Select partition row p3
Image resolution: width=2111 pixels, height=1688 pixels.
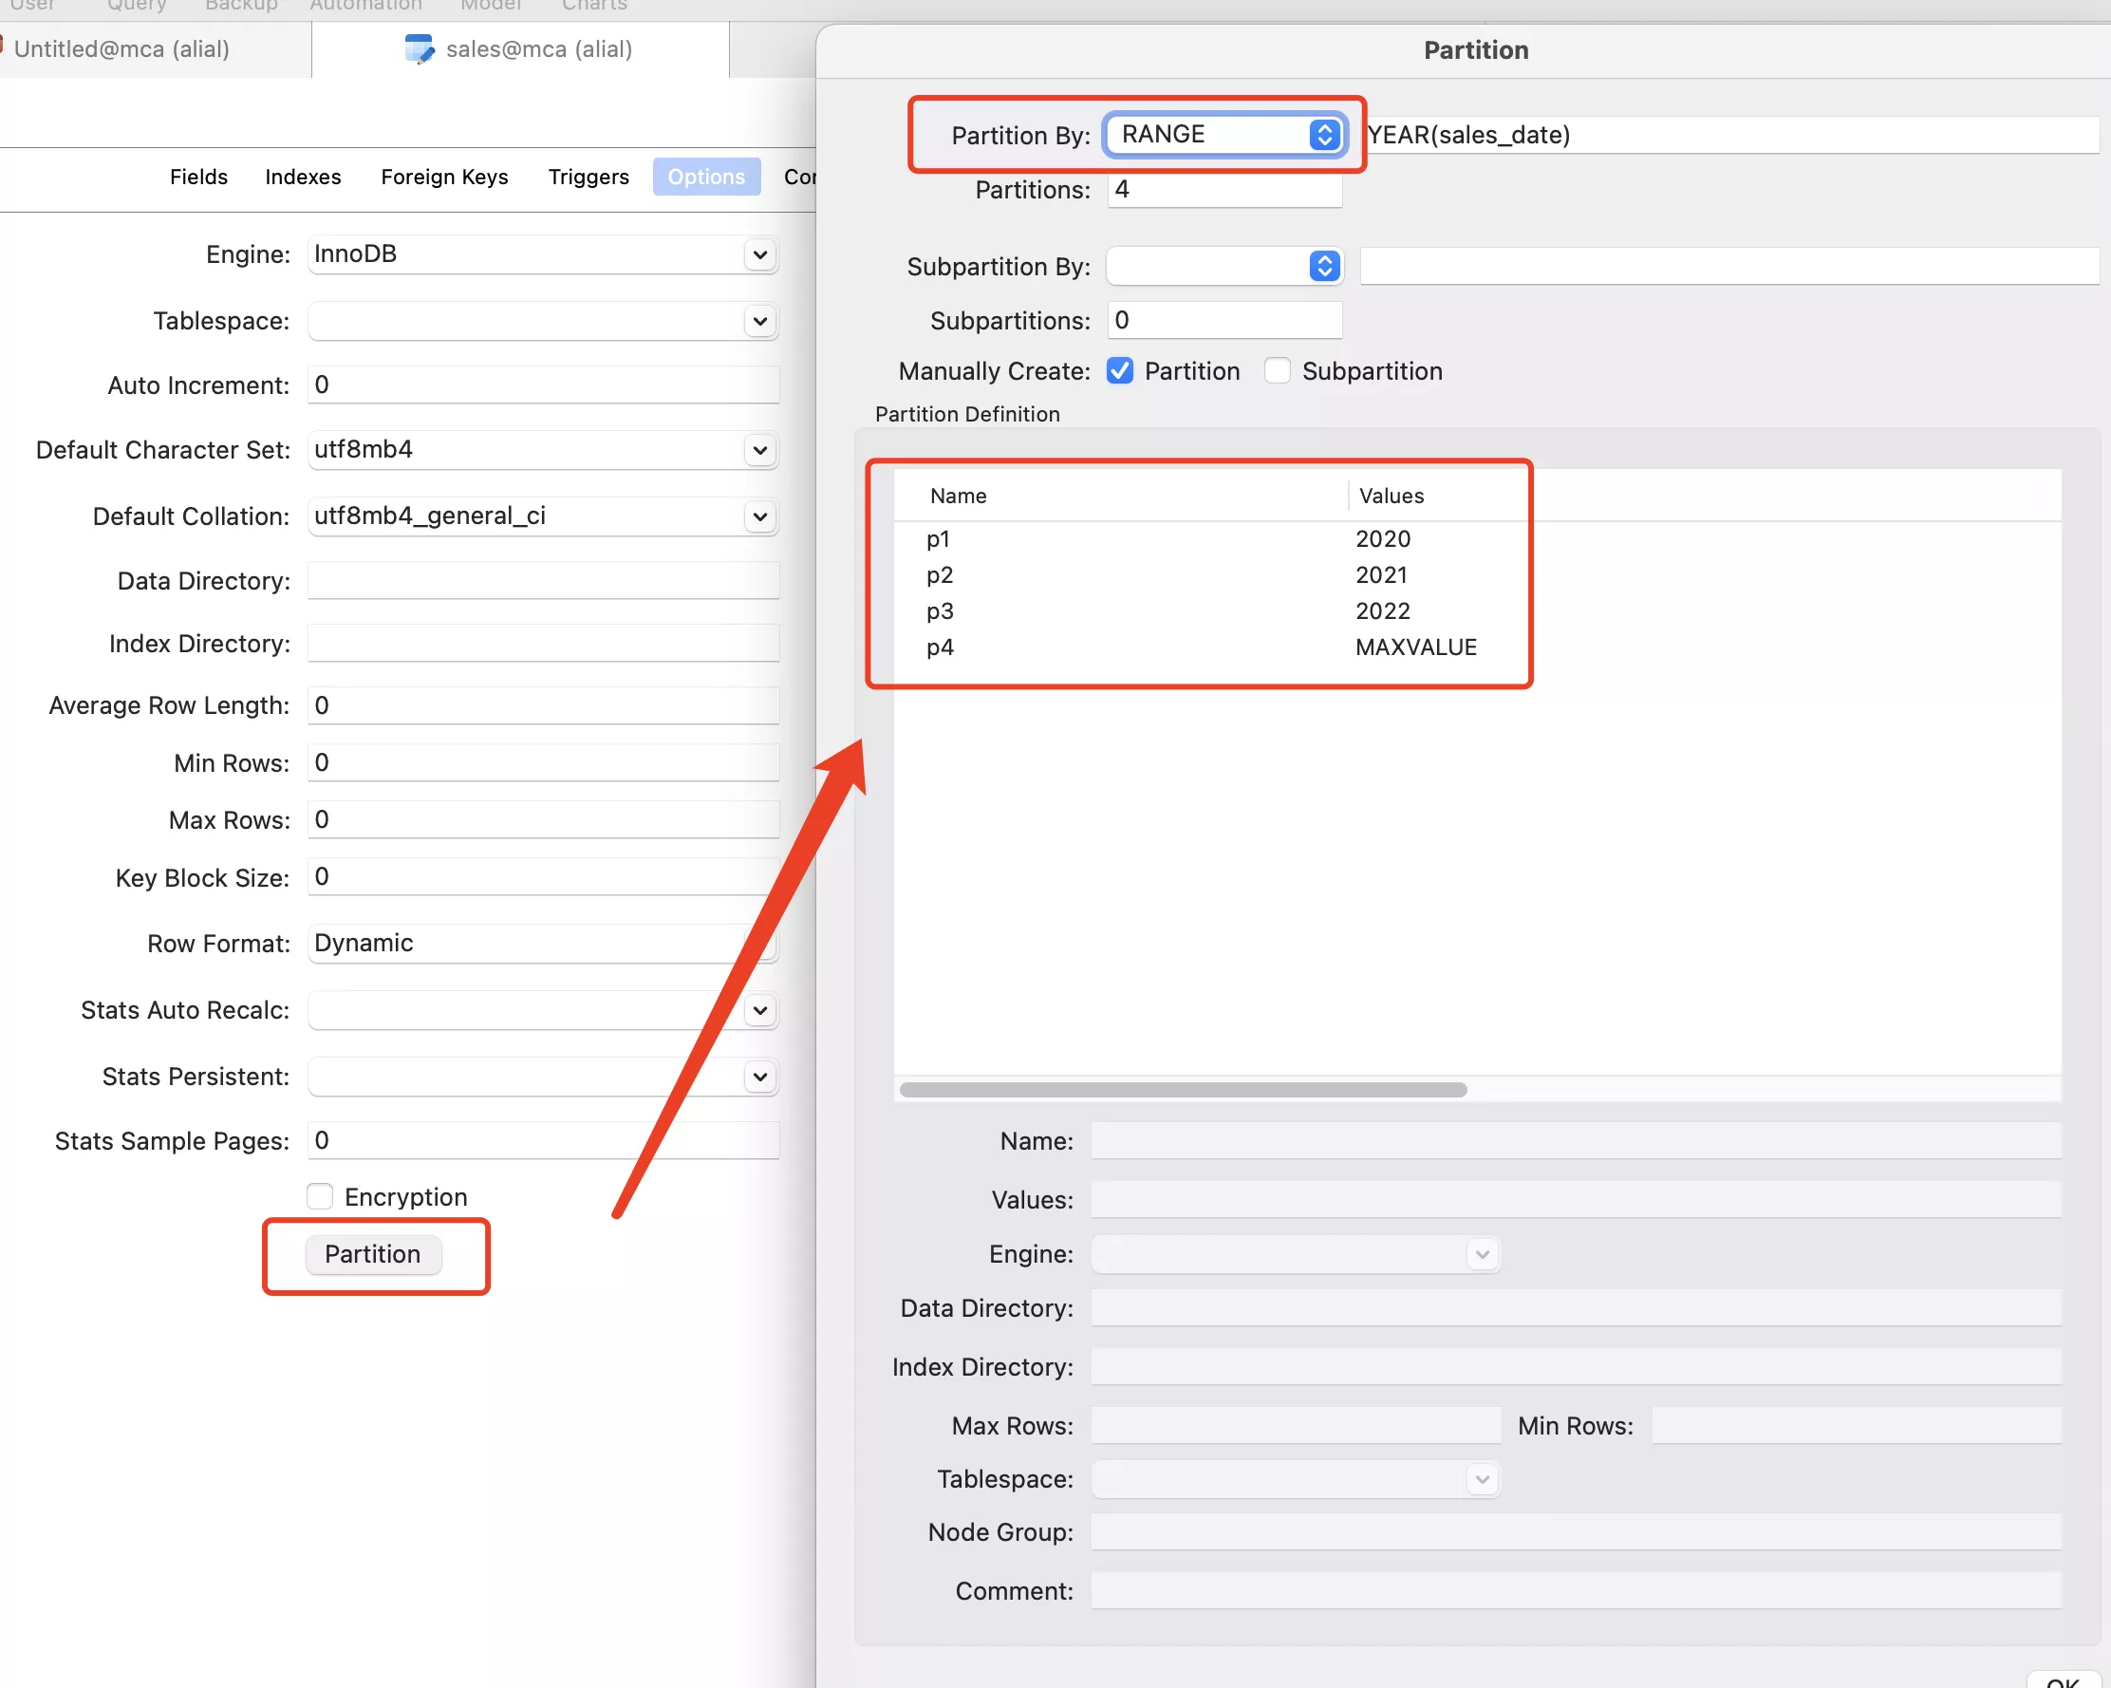coord(1478,611)
